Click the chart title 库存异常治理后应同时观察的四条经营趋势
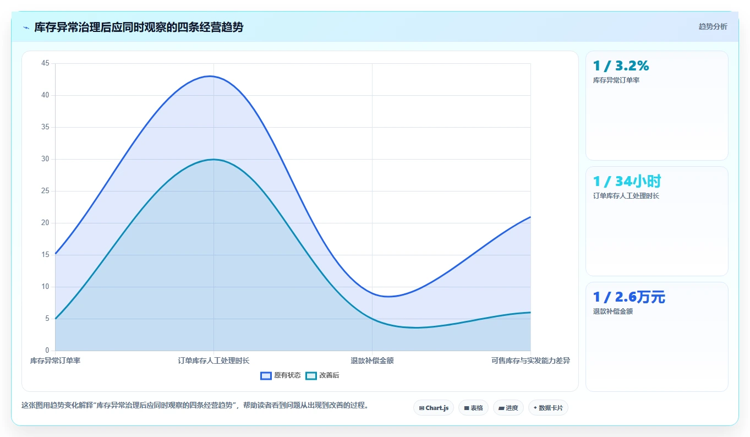The width and height of the screenshot is (750, 437). [139, 28]
